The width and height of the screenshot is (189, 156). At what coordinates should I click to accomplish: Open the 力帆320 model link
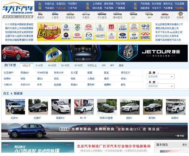(x=8, y=85)
